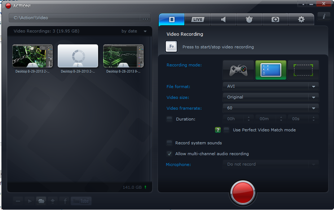Screen dimensions: 334x210
Task: Open the settings gear tab
Action: click(301, 19)
